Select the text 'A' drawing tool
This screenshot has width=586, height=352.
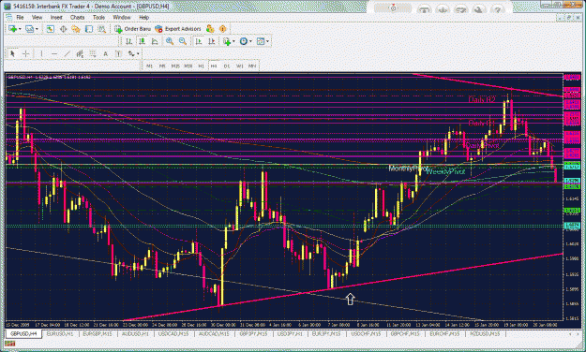point(105,54)
